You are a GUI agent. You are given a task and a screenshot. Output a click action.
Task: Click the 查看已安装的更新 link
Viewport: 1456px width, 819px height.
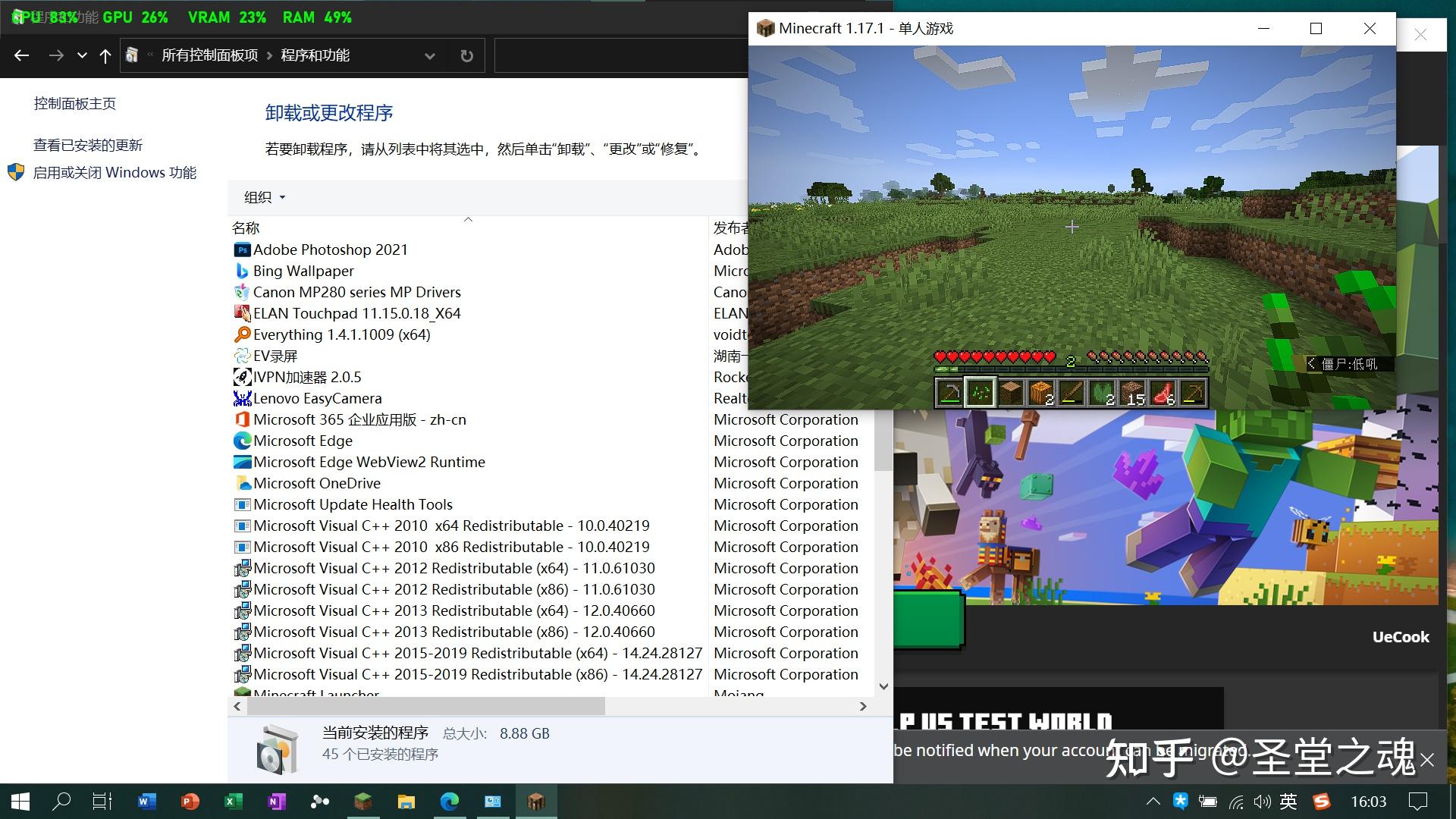coord(89,145)
